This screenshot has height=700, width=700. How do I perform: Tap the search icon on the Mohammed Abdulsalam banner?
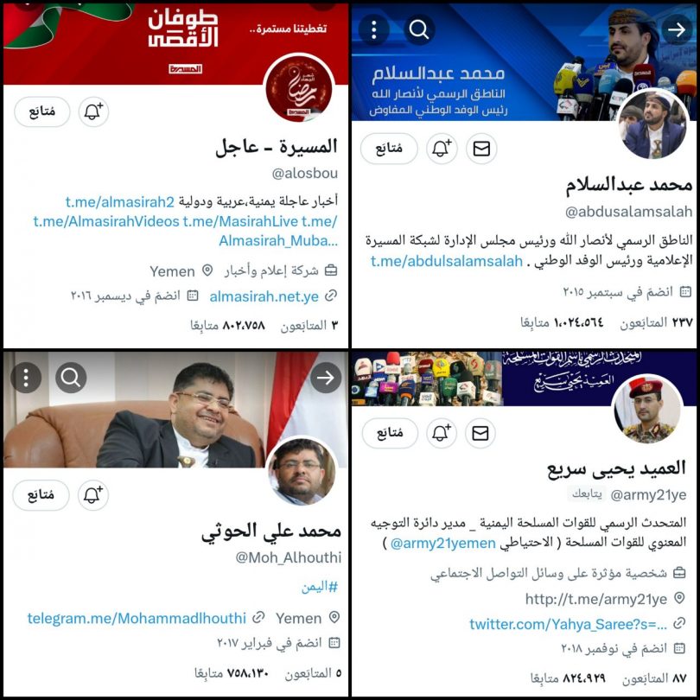[x=419, y=29]
